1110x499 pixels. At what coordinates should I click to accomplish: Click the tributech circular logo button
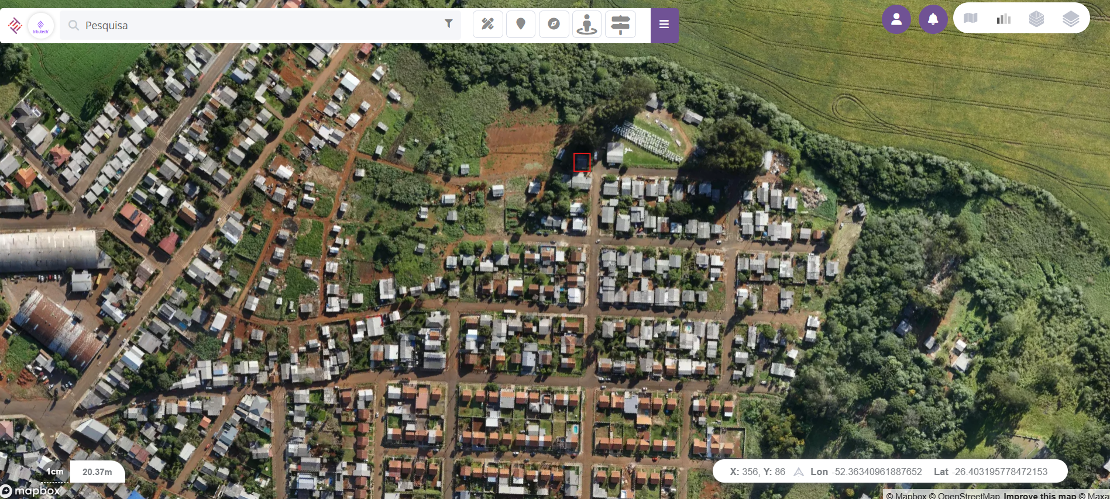41,26
